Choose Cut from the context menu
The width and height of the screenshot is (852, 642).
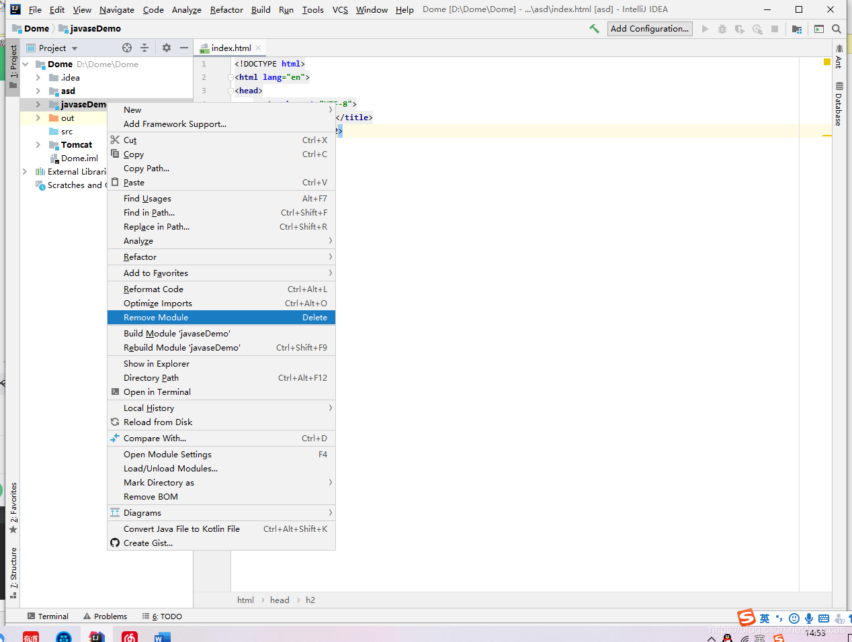click(221, 140)
